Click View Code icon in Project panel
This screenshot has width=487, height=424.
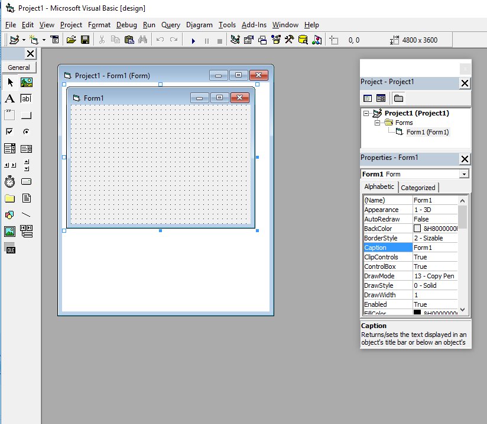click(368, 98)
